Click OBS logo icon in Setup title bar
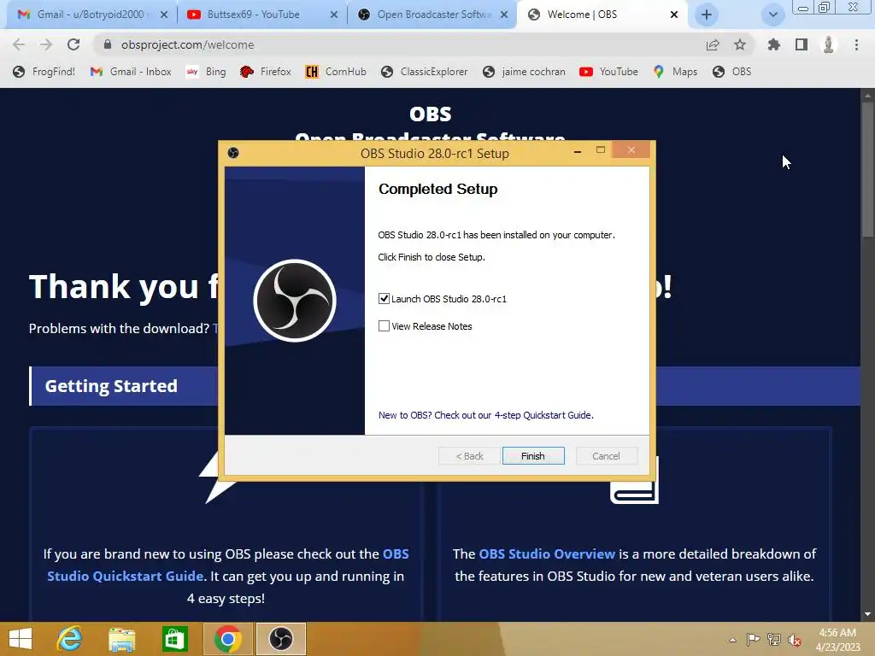Screen dimensions: 875x656 233,152
